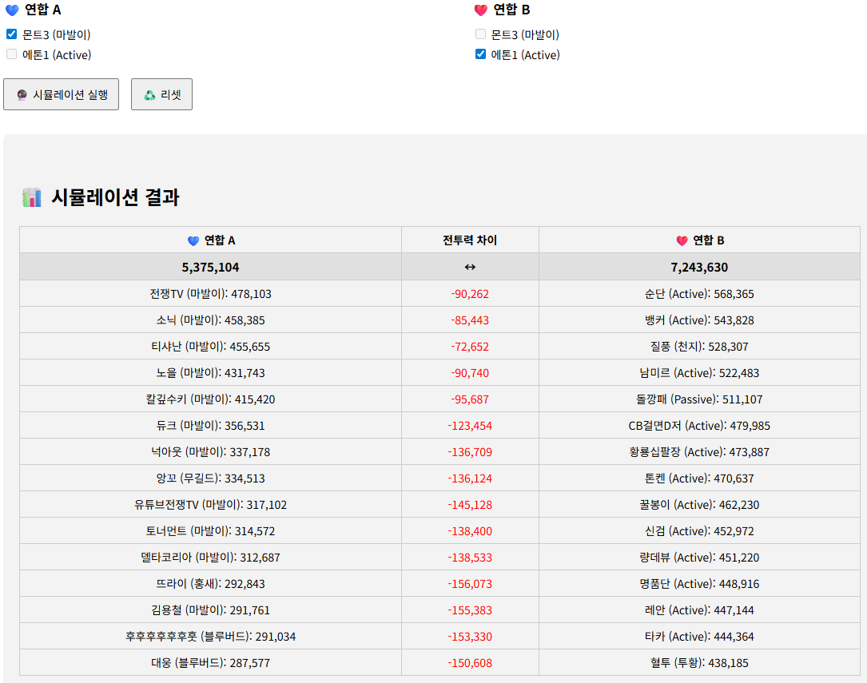Viewport: 867px width, 683px height.
Task: Uncheck 에톤1 (Active) under 연합 B
Action: click(x=480, y=54)
